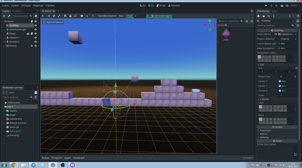302x168 pixels.
Task: Switch to Script workspace
Action: coord(161,6)
